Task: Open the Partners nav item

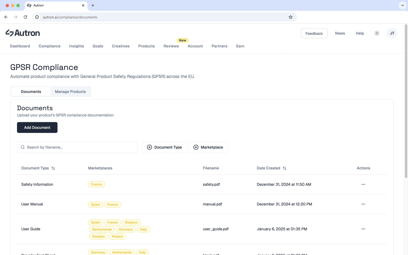Action: (x=219, y=46)
